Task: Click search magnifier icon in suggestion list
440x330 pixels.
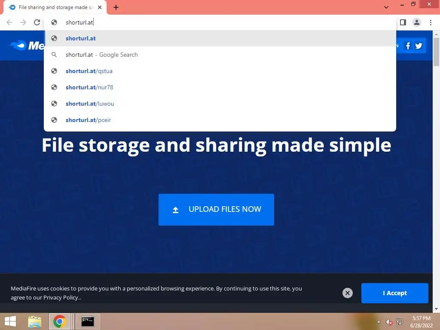Action: pyautogui.click(x=54, y=55)
